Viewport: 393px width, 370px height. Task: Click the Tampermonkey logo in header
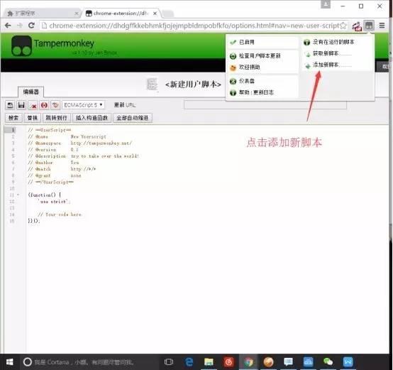pyautogui.click(x=21, y=45)
